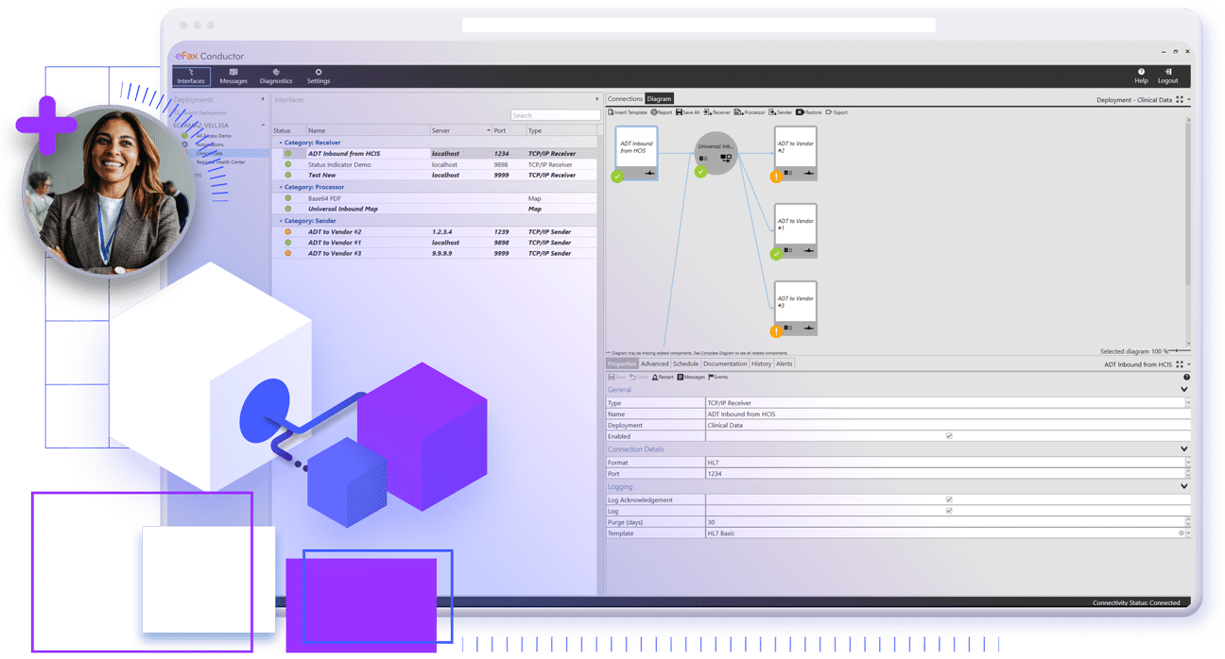Collapse the Connection Details section chevron
This screenshot has width=1225, height=659.
[x=1185, y=449]
